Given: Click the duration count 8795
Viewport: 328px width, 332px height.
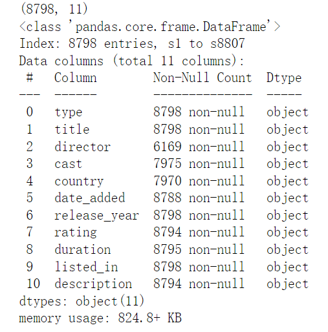Looking at the screenshot, I should [x=168, y=249].
